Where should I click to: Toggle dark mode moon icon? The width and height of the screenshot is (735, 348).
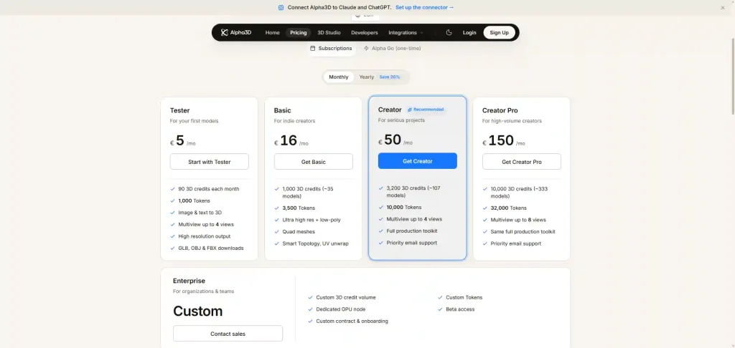coord(449,32)
